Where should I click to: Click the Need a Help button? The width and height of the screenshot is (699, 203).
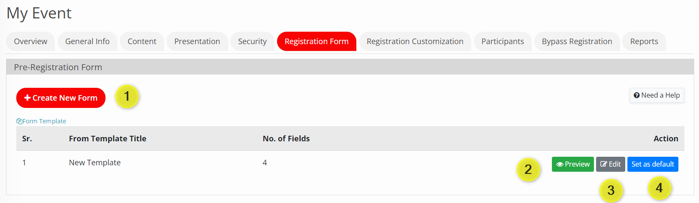click(x=657, y=95)
